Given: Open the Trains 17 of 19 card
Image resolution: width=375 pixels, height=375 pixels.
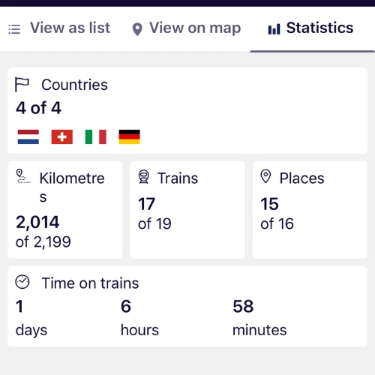Looking at the screenshot, I should click(x=187, y=210).
